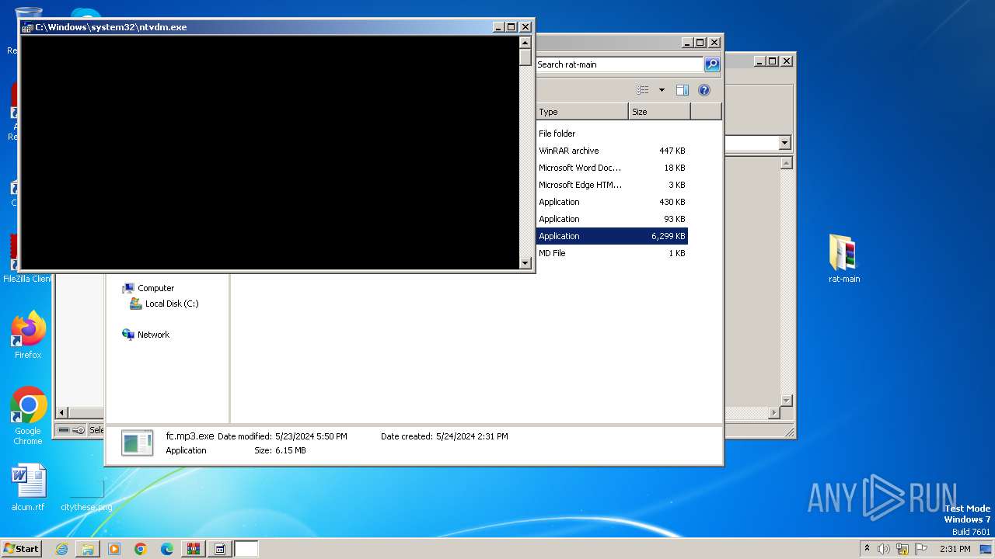Select the Microsoft Word Doc row
Image resolution: width=995 pixels, height=559 pixels.
(612, 168)
